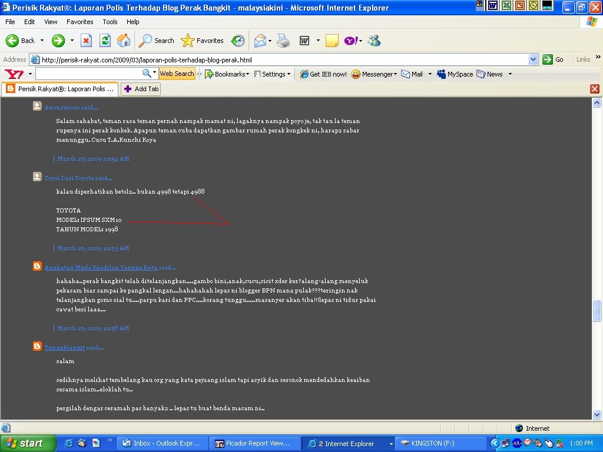Expand the Back button history dropdown
603x452 pixels.
point(42,41)
